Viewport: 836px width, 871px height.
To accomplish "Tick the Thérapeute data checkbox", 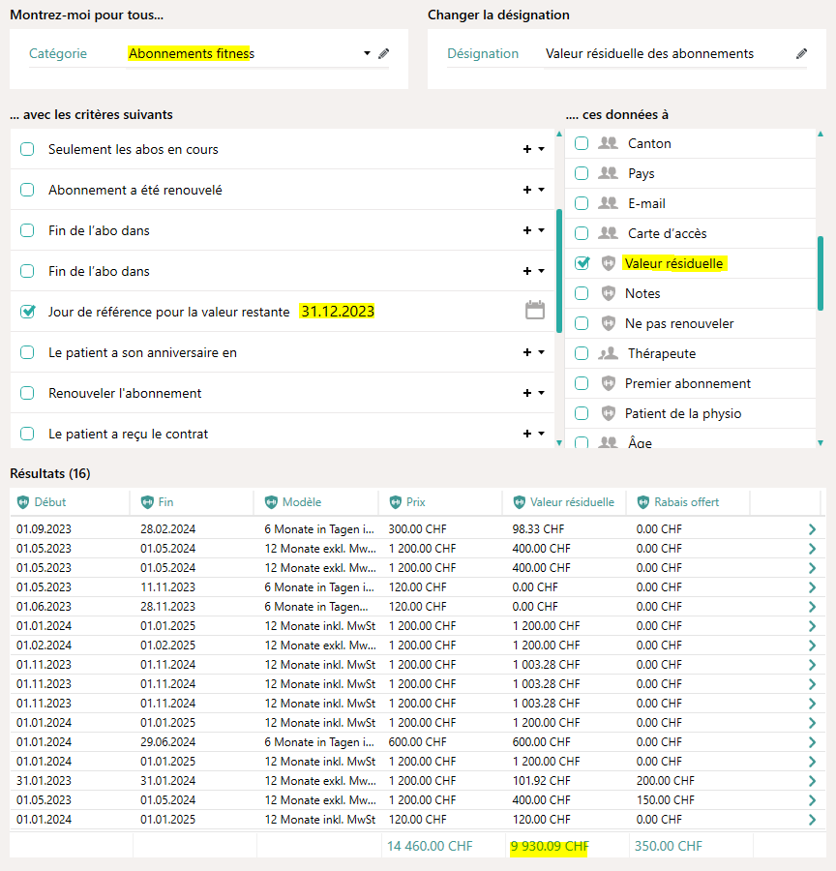I will 582,353.
